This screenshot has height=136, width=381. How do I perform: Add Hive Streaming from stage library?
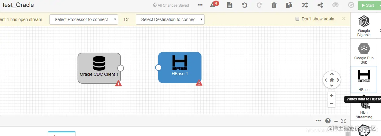pyautogui.click(x=364, y=110)
